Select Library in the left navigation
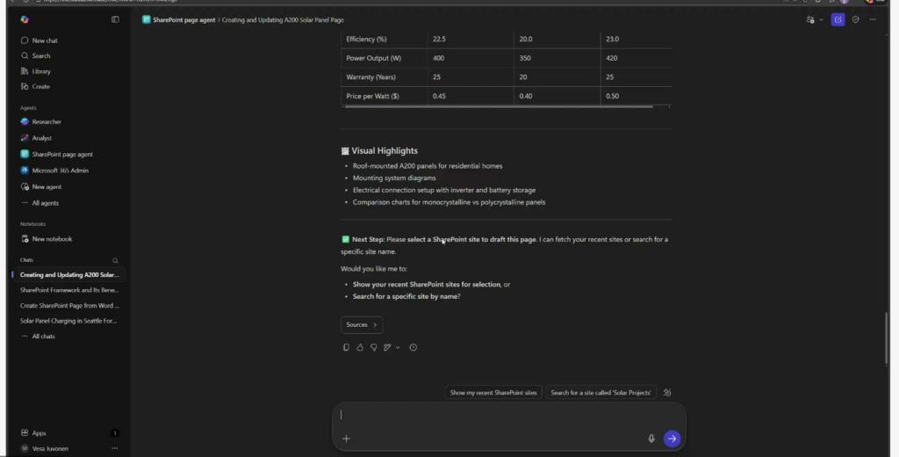Image resolution: width=899 pixels, height=457 pixels. click(41, 71)
